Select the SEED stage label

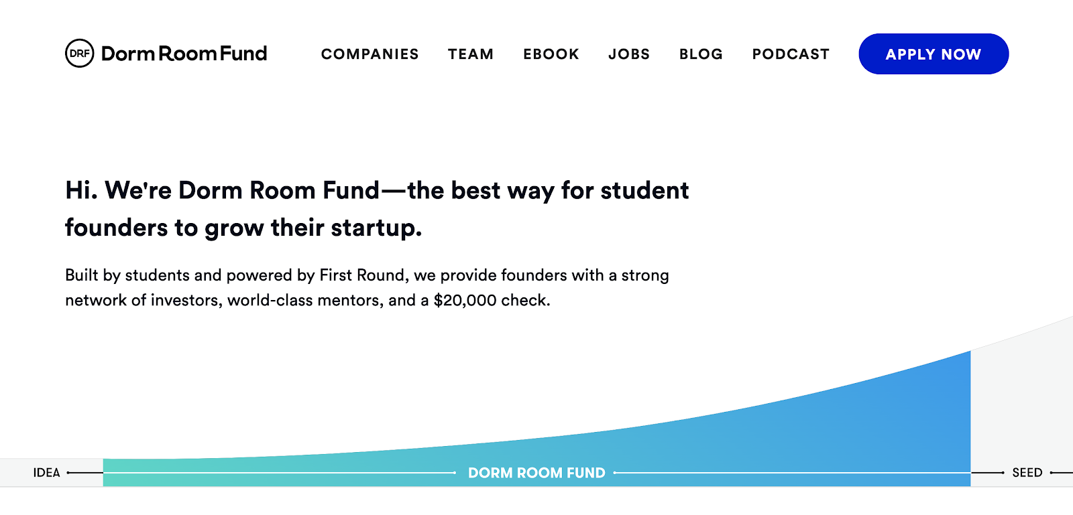pos(1027,473)
